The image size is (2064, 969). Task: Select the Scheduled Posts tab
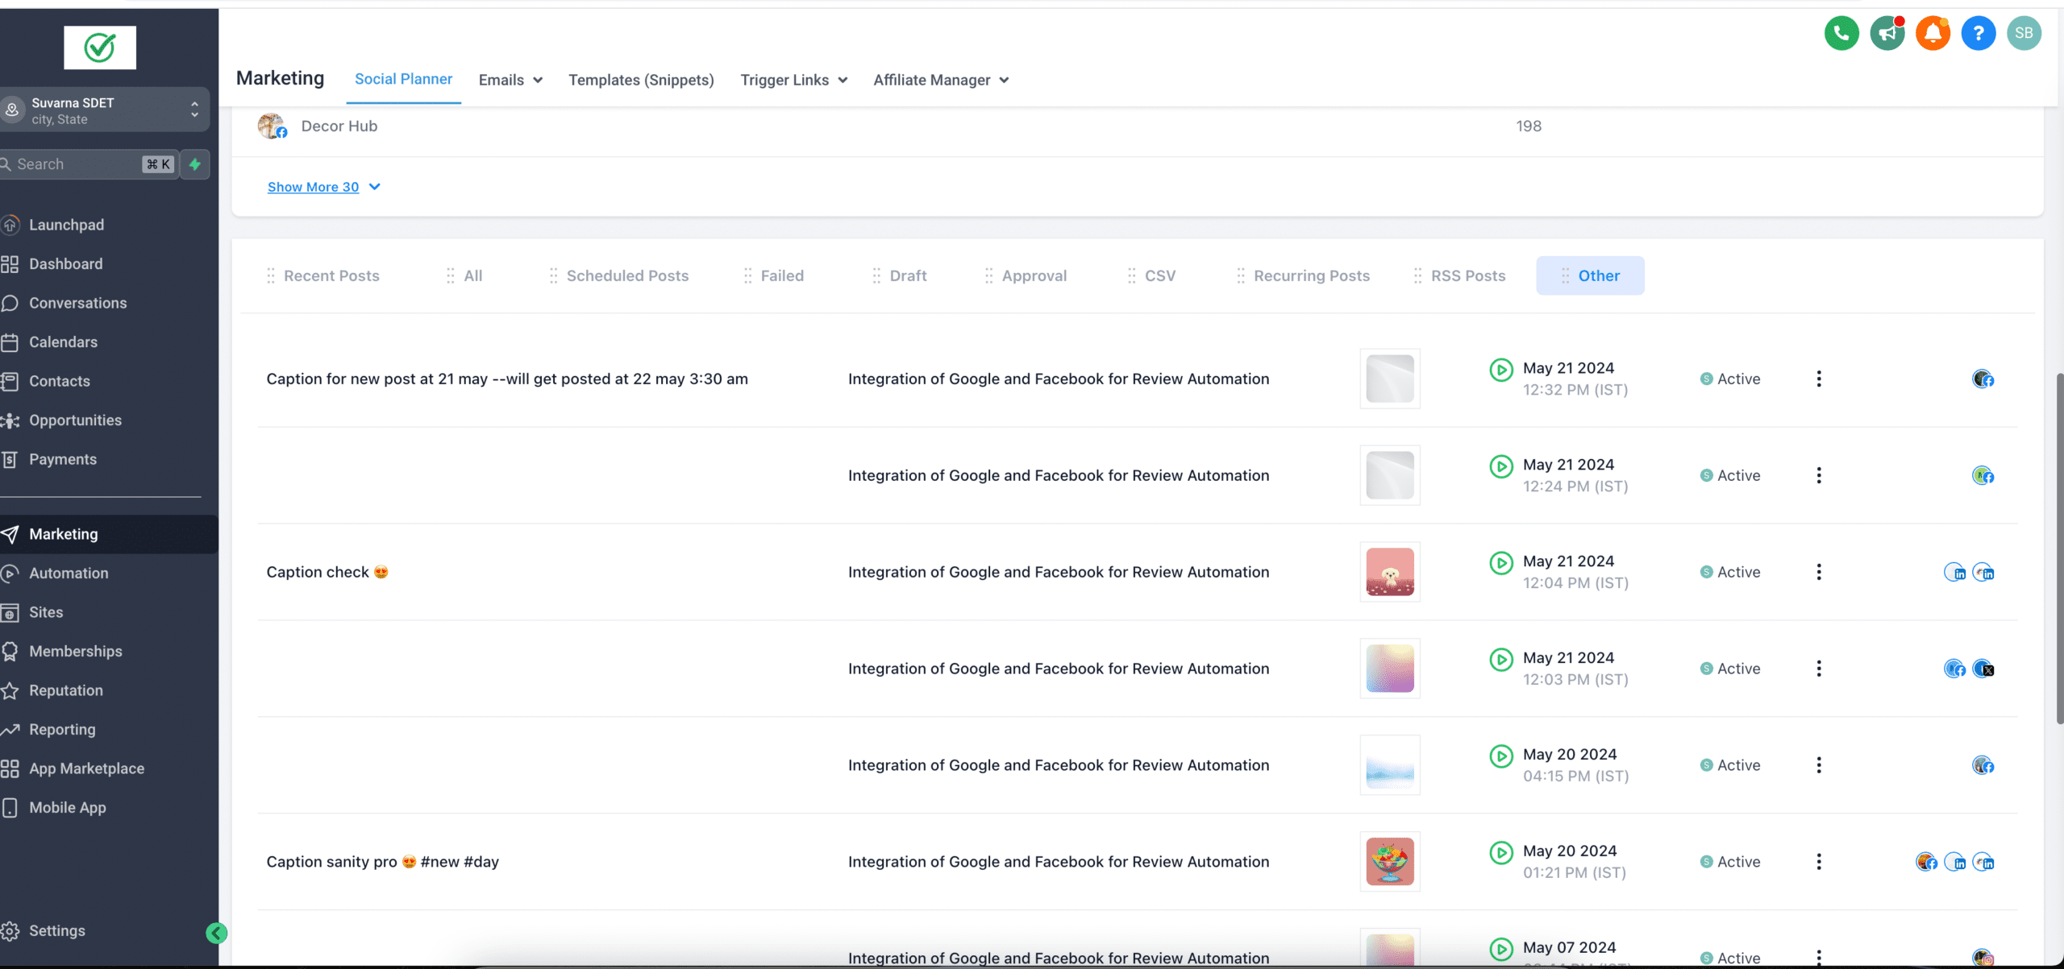click(x=619, y=275)
